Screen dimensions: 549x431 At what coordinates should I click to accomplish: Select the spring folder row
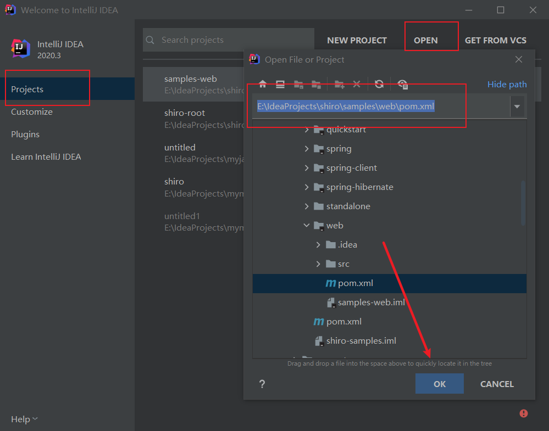[x=389, y=149]
